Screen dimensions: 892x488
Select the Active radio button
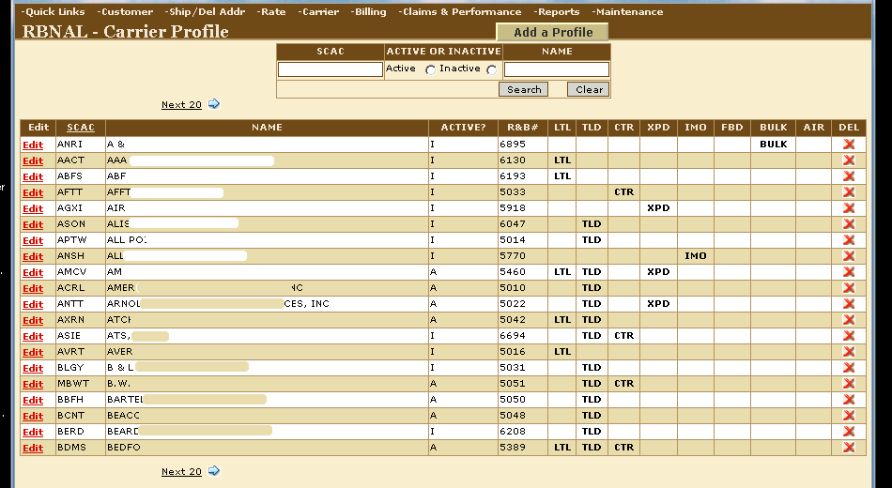[x=430, y=70]
